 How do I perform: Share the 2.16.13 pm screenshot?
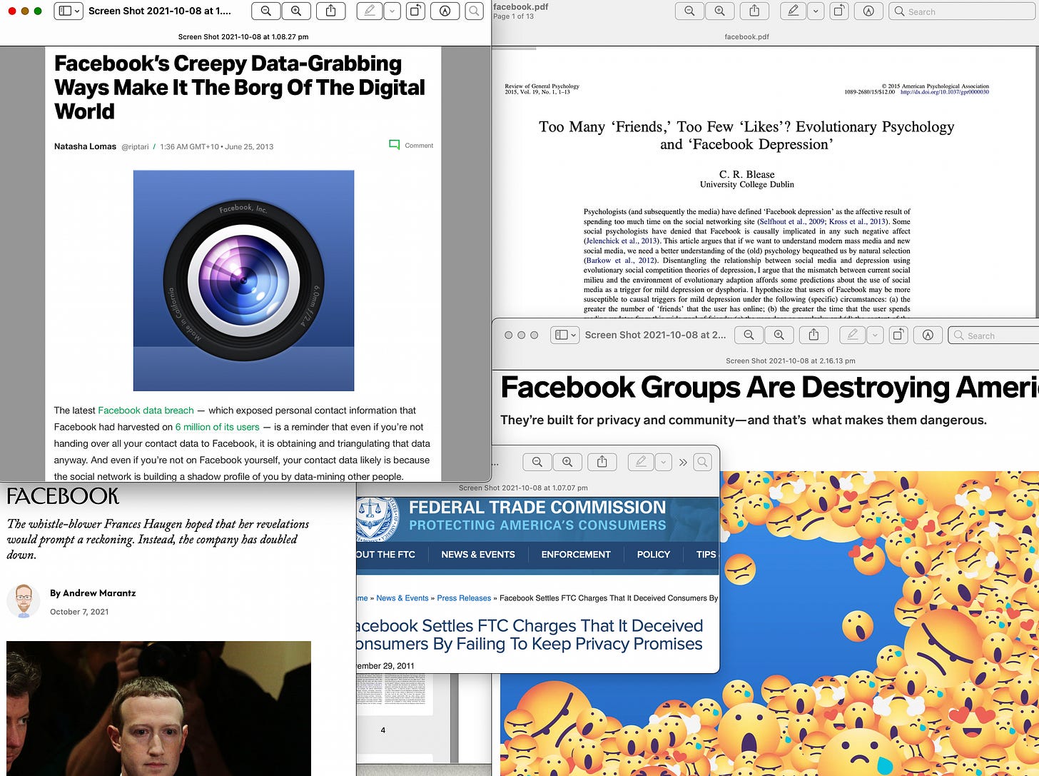pyautogui.click(x=814, y=335)
